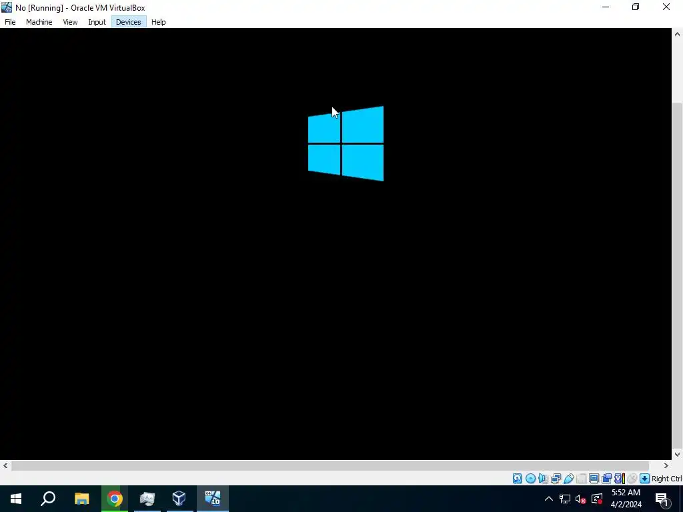Click the vertical scrollbar down arrow

point(678,455)
